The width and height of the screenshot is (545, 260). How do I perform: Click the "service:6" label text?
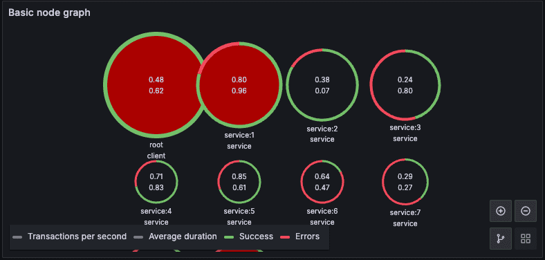click(x=322, y=211)
